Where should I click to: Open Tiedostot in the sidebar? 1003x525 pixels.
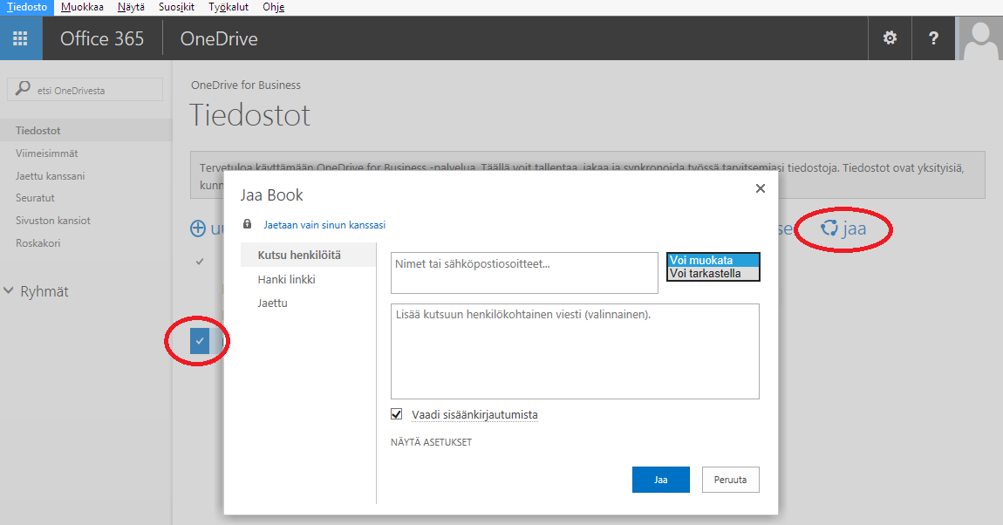point(85,131)
